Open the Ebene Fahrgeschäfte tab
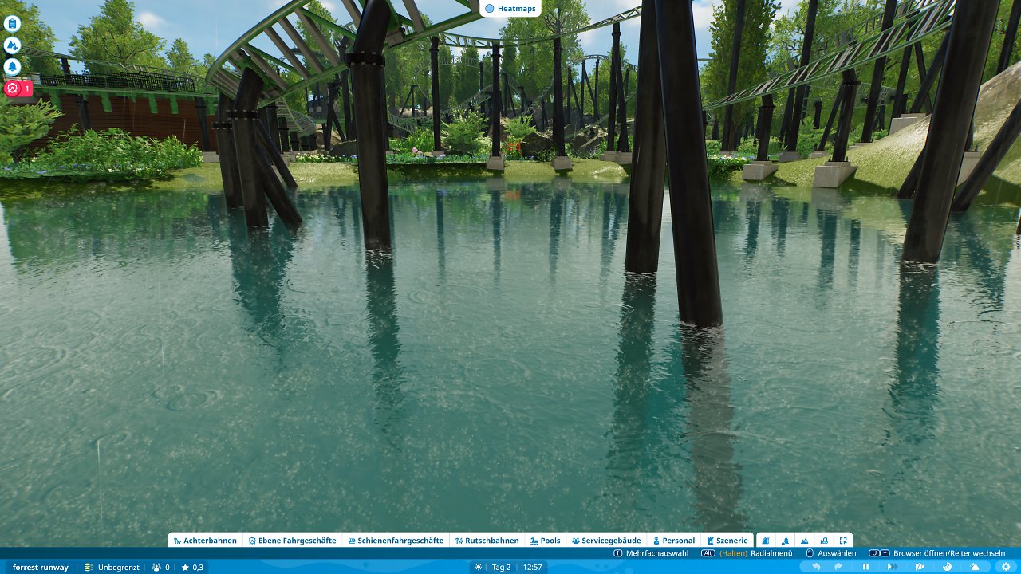The width and height of the screenshot is (1021, 574). coord(292,541)
